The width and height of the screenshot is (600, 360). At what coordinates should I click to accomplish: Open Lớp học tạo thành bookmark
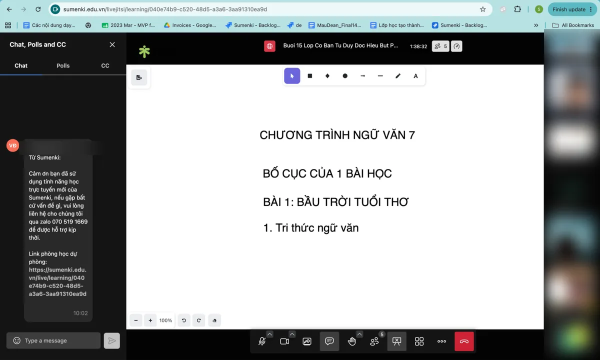click(397, 25)
